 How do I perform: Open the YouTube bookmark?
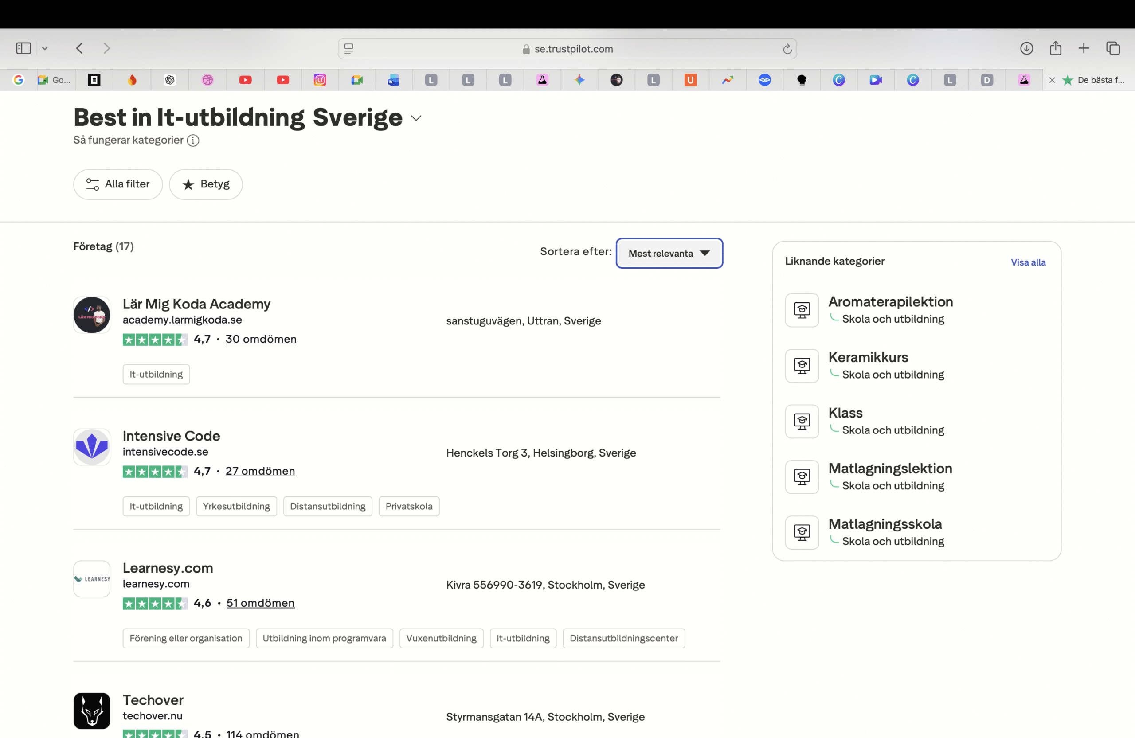(245, 80)
